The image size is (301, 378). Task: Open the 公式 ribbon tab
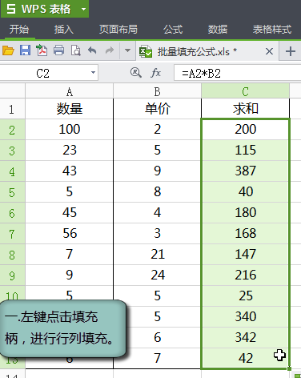(173, 29)
